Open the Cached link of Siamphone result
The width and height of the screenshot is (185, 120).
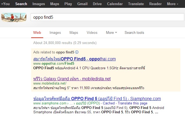click(109, 103)
